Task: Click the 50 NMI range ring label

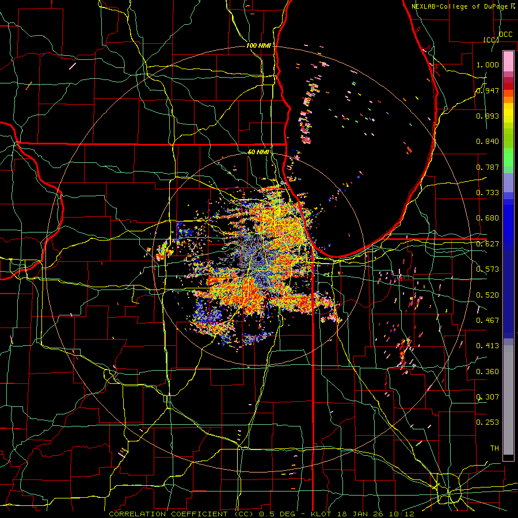Action: (x=258, y=152)
